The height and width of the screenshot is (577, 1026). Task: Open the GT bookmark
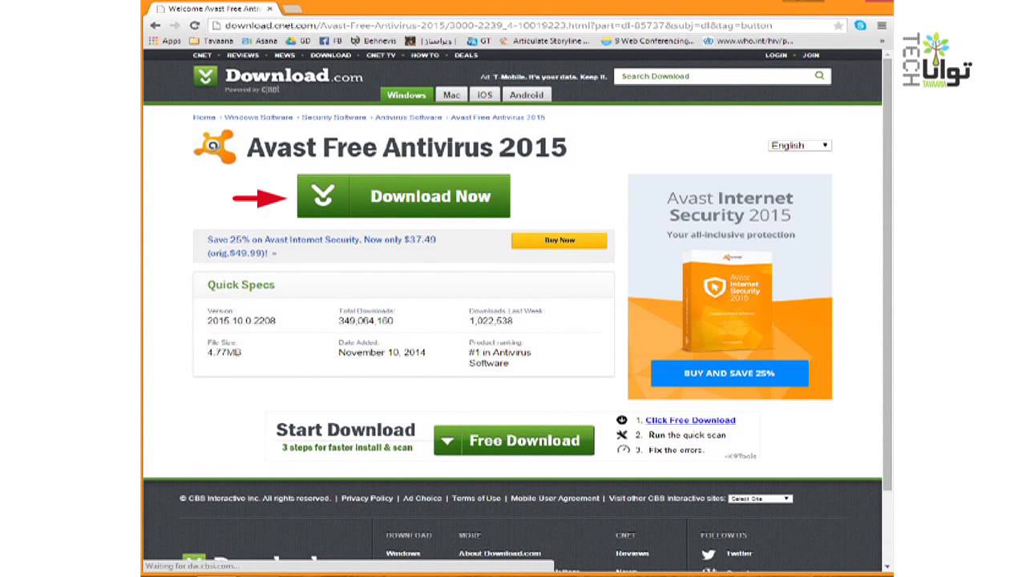point(479,41)
